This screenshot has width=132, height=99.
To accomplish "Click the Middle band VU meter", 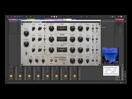I will pos(62,39).
